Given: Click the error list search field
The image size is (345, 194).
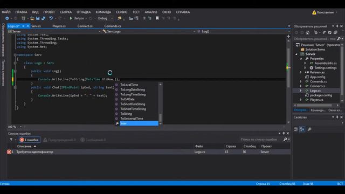Looking at the screenshot, I should click(x=261, y=140).
